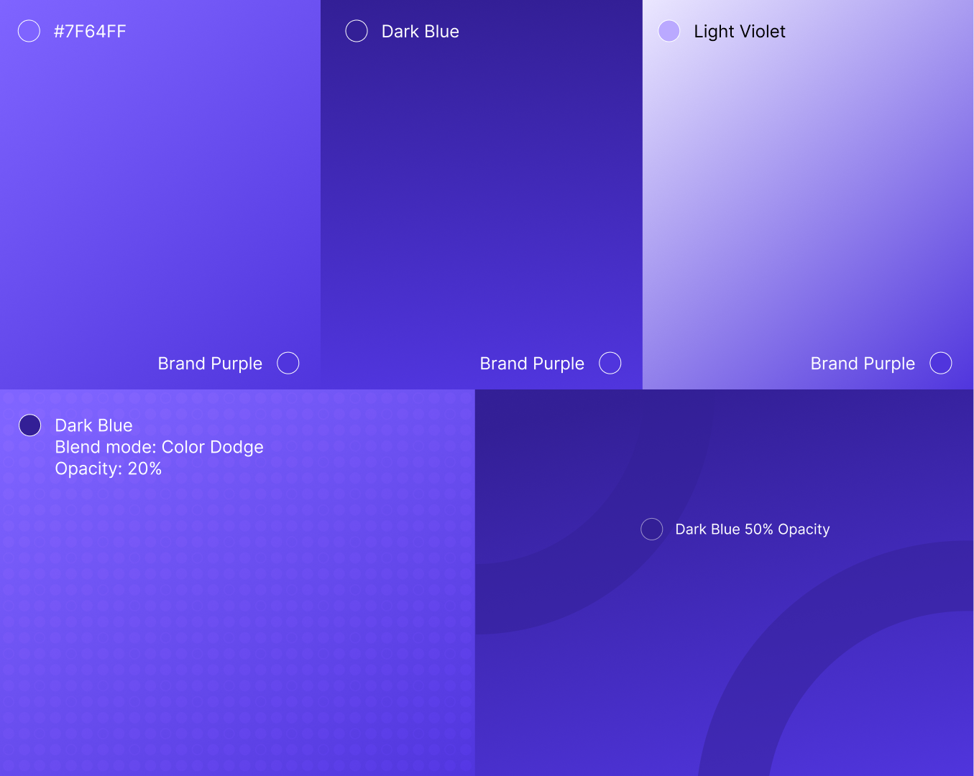This screenshot has width=974, height=776.
Task: Select Brand Purple text in the #7F64FF panel
Action: click(x=210, y=364)
